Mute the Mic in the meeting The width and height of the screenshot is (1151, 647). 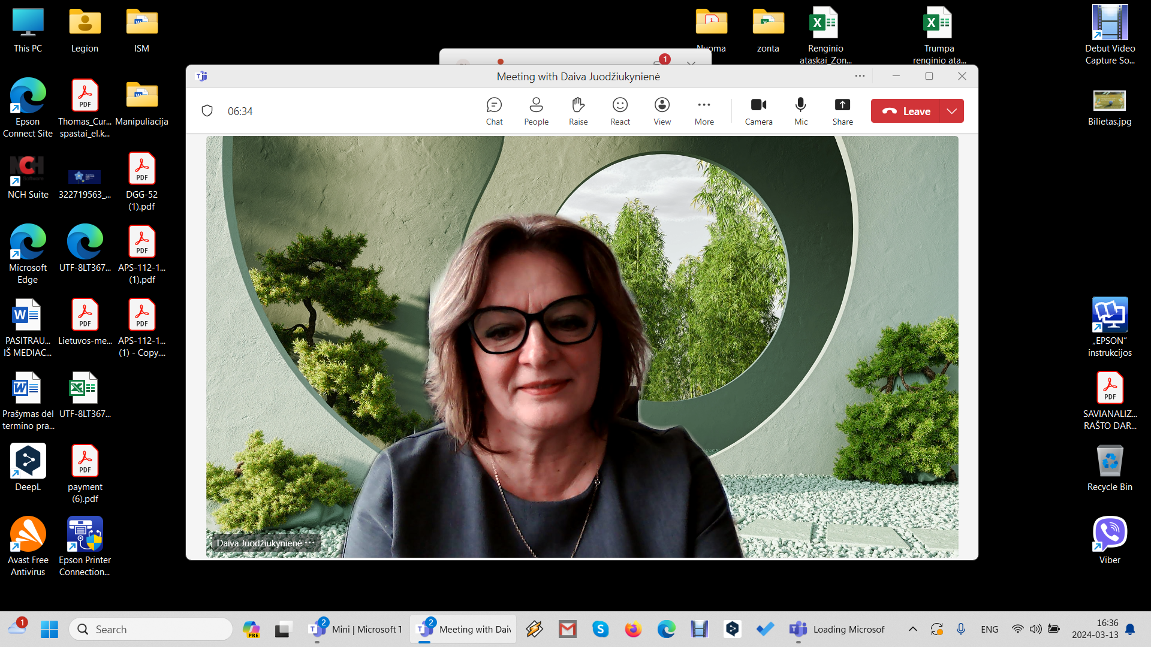point(800,111)
